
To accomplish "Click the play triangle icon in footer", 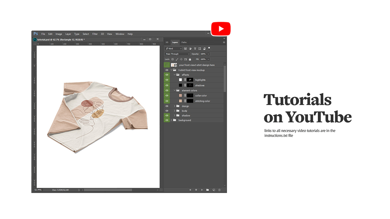I will (x=202, y=190).
